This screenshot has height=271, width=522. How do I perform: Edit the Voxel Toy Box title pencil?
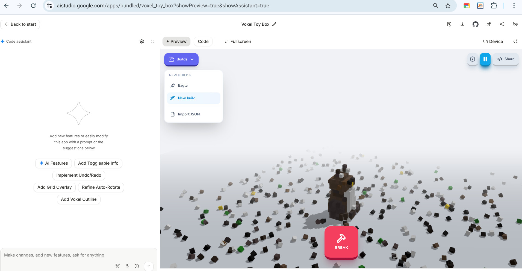tap(274, 24)
